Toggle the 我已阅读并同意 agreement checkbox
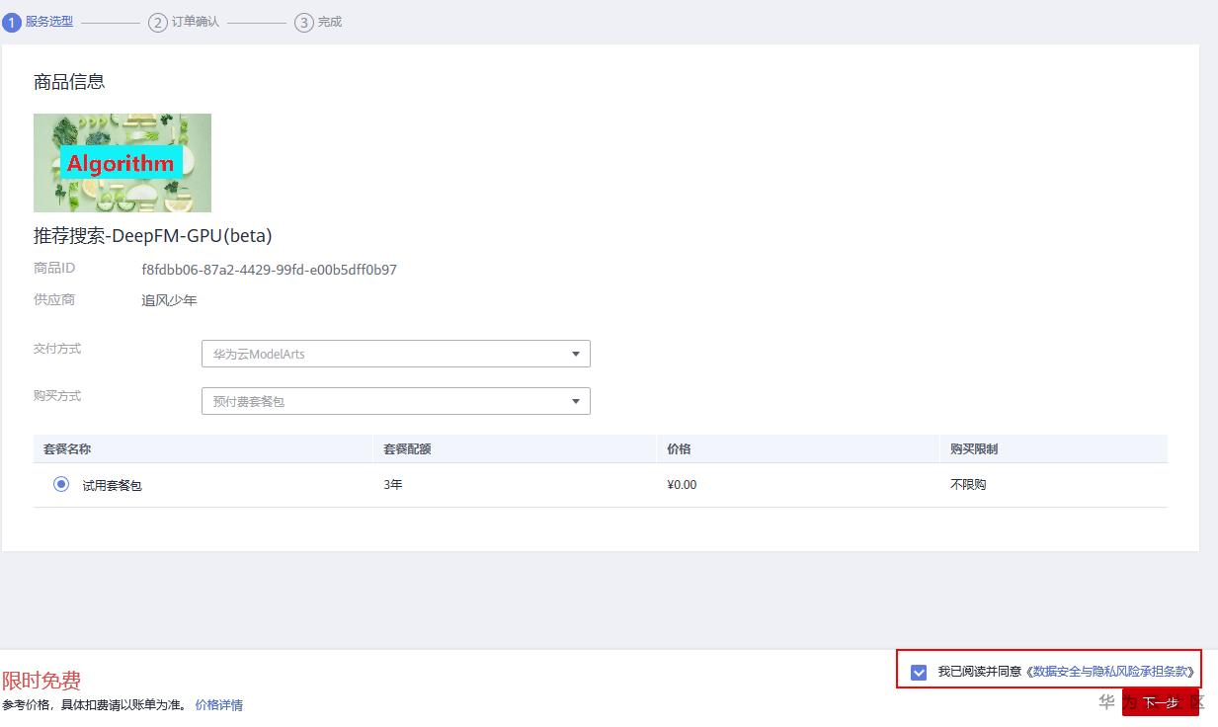This screenshot has height=727, width=1218. tap(919, 672)
